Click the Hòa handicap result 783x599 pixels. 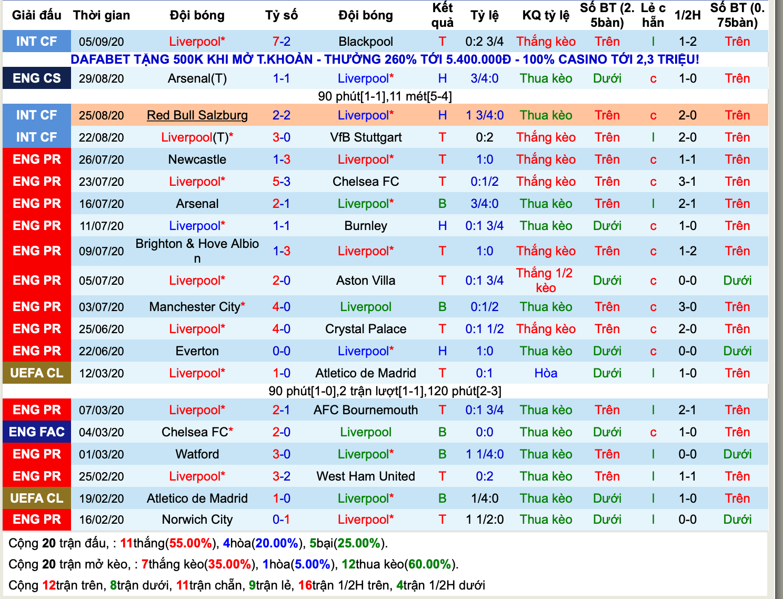[546, 373]
